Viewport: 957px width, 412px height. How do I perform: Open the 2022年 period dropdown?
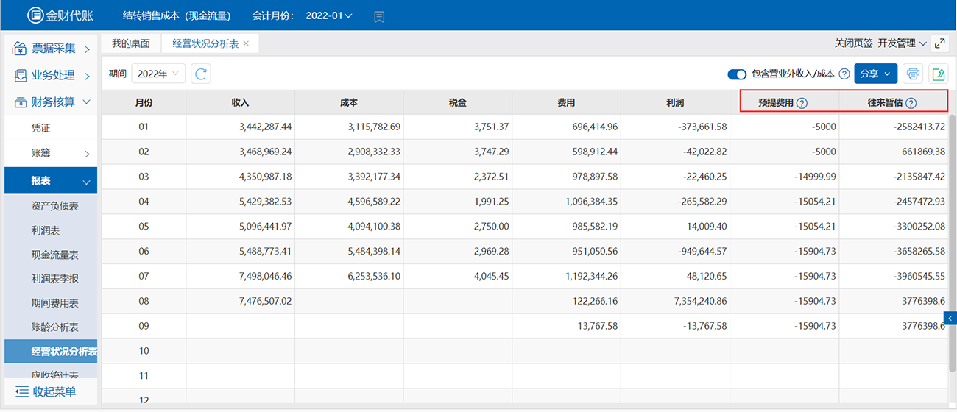point(158,74)
